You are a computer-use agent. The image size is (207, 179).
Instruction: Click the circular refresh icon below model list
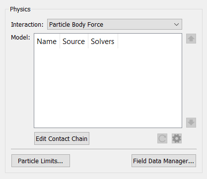(162, 138)
